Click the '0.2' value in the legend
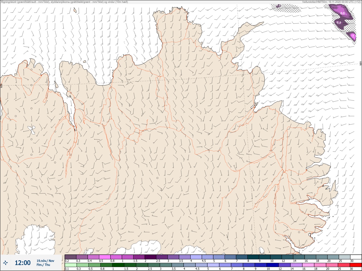This screenshot has width=362, height=271. (67, 261)
